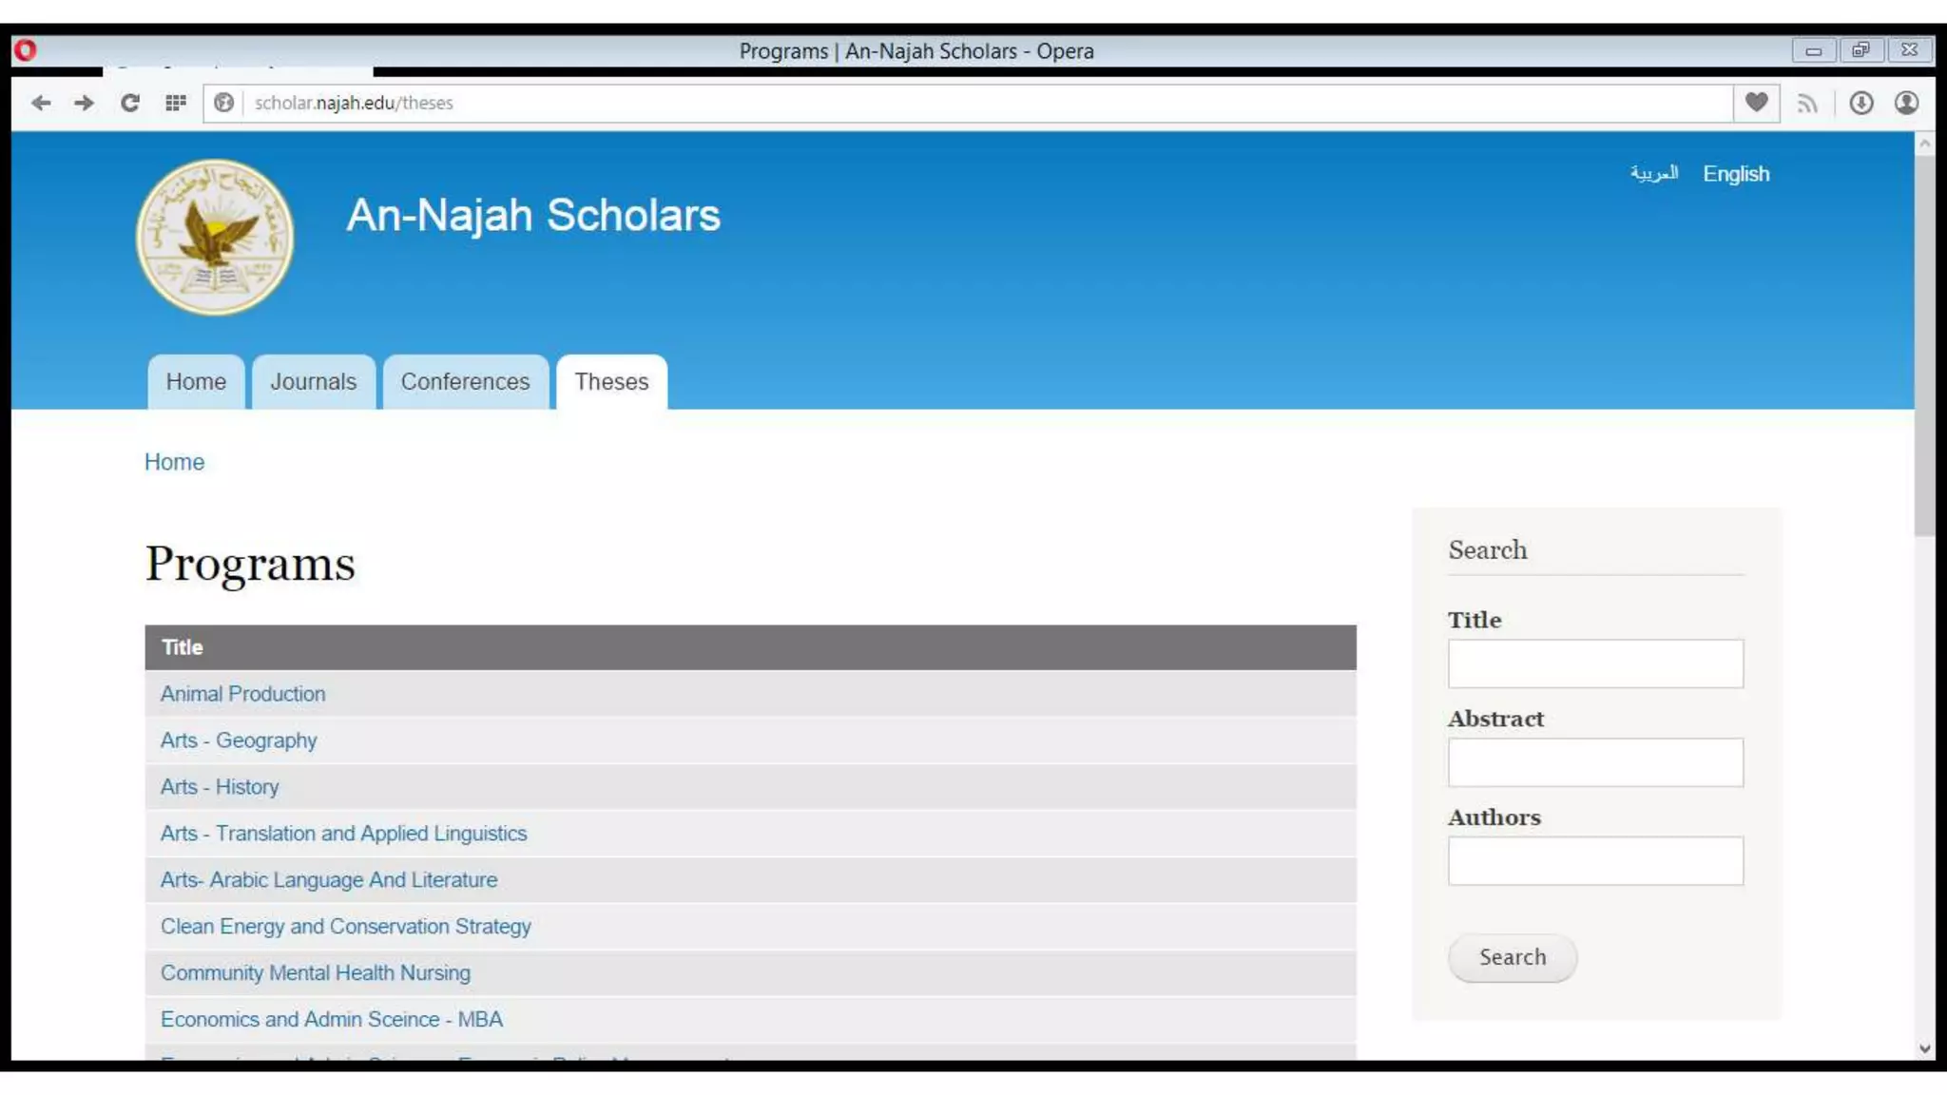1947x1095 pixels.
Task: Click the browser forward arrow icon
Action: pos(85,103)
